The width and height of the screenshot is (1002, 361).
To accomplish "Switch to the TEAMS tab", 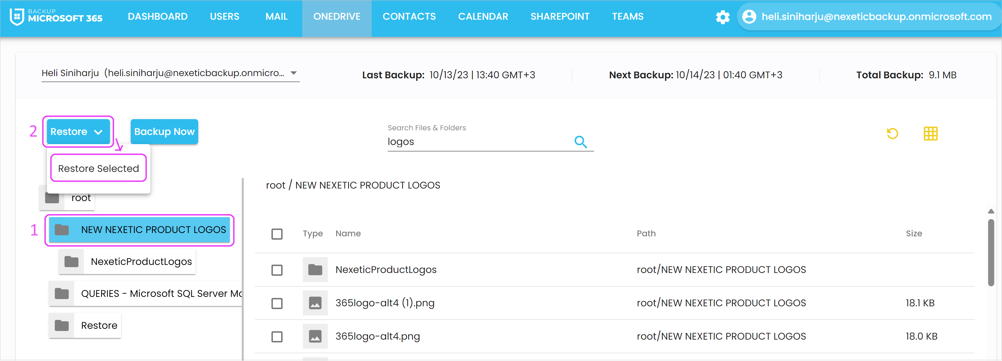I will tap(628, 17).
